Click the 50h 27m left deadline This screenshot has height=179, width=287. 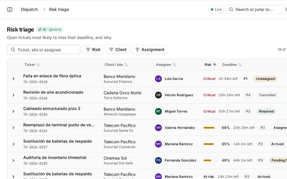click(x=229, y=111)
